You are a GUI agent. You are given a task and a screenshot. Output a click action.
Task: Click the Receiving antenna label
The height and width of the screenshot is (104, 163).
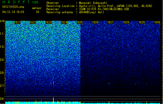point(60,12)
